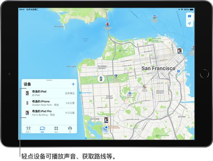Select 奇逸的 iPad in the device list

(x=49, y=93)
